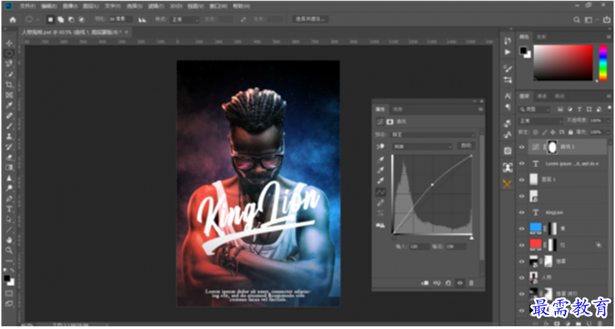This screenshot has width=615, height=329.
Task: Click the Home icon in options bar
Action: (x=12, y=20)
